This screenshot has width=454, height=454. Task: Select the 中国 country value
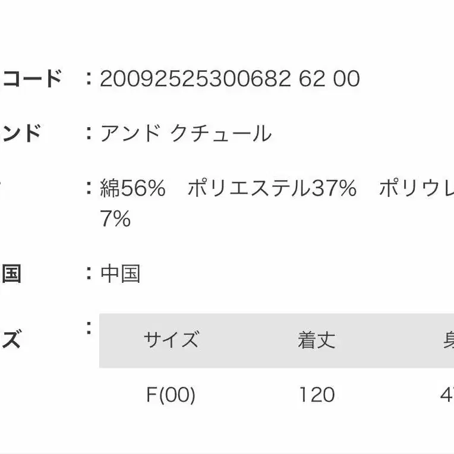121,275
